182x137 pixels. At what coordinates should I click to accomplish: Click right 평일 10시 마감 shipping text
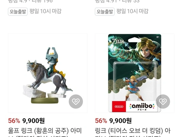[x=132, y=11]
